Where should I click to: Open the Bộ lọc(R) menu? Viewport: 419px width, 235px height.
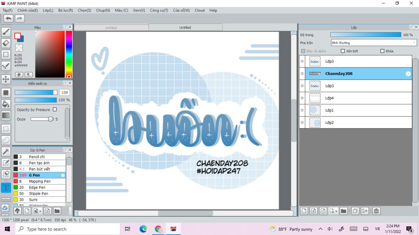[x=65, y=10]
